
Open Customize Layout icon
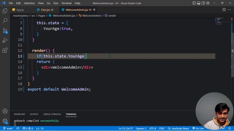(208, 3)
